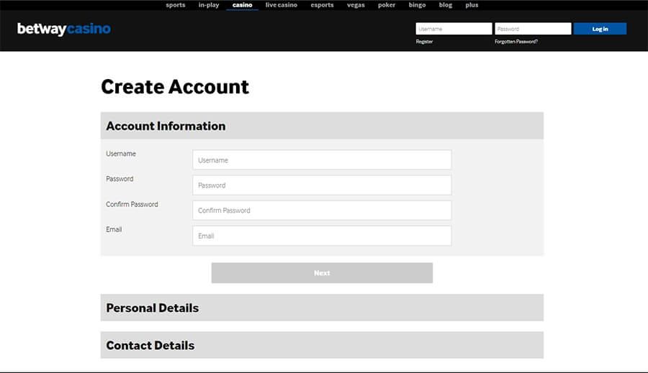The height and width of the screenshot is (373, 648).
Task: Focus the Username field in Account Information
Action: 322,160
